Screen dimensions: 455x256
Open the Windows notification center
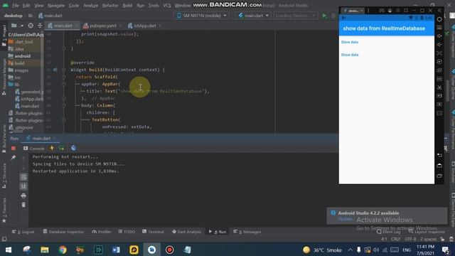pos(446,250)
